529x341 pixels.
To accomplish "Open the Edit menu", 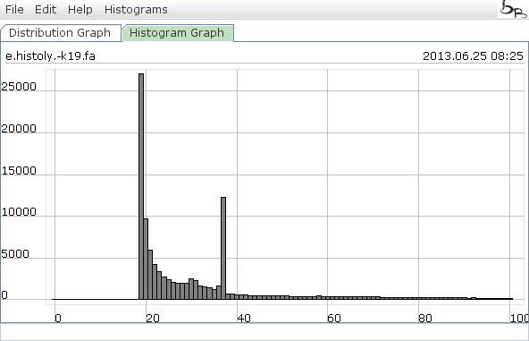I will click(x=46, y=10).
